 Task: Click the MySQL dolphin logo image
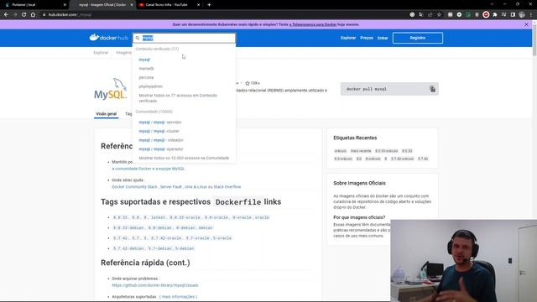pos(110,89)
